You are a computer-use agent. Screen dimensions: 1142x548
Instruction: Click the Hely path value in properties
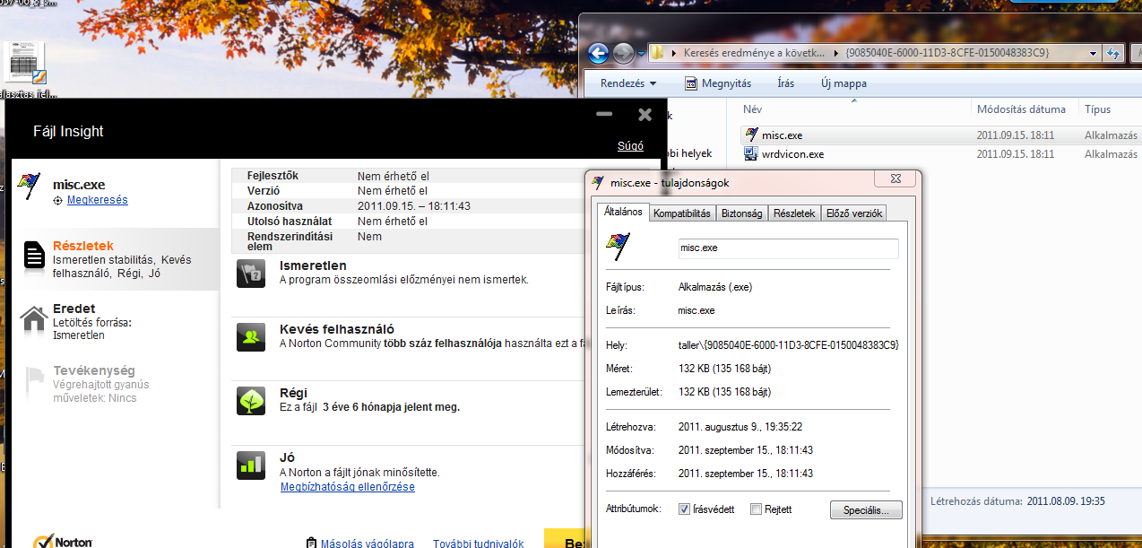pos(789,345)
